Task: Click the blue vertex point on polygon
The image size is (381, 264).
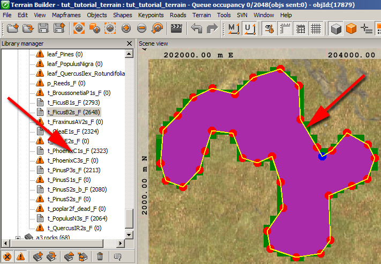Action: (322, 156)
